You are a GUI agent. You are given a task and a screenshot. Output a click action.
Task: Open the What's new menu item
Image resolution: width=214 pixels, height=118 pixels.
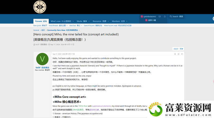61,21
